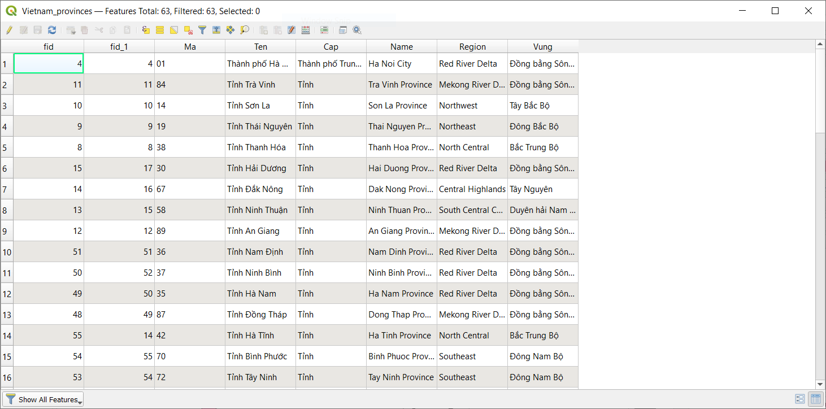Pan map to the selected rows
Image resolution: width=826 pixels, height=409 pixels.
click(231, 30)
